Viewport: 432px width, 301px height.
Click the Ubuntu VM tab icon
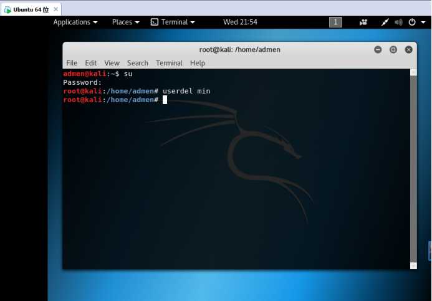7,9
